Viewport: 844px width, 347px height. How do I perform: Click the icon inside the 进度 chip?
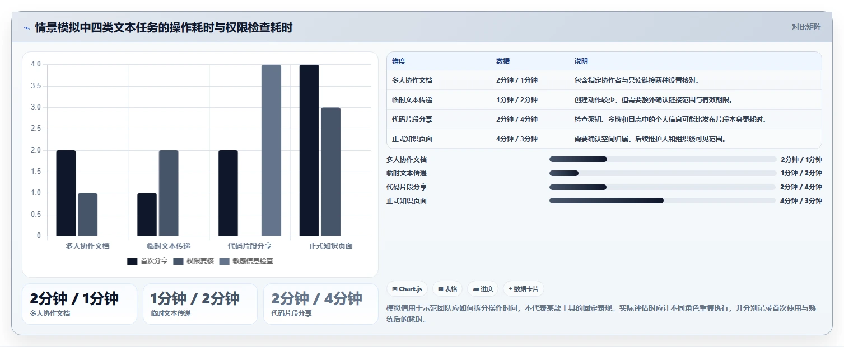point(475,289)
